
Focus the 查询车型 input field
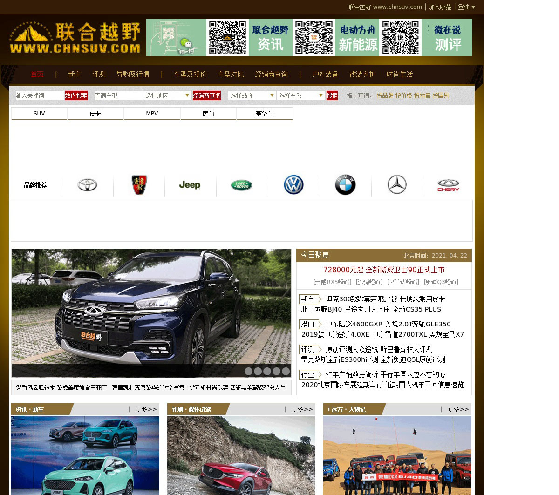tap(118, 95)
